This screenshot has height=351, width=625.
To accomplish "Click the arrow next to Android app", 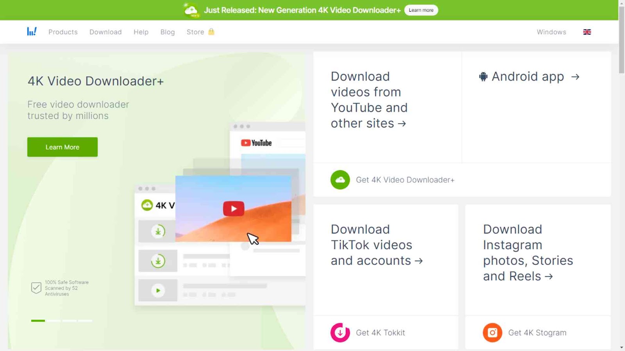I will [x=575, y=77].
